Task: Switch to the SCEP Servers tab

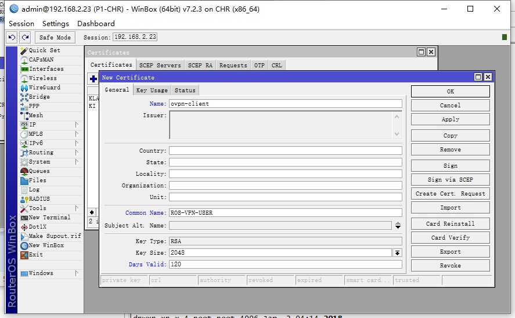Action: [x=161, y=66]
